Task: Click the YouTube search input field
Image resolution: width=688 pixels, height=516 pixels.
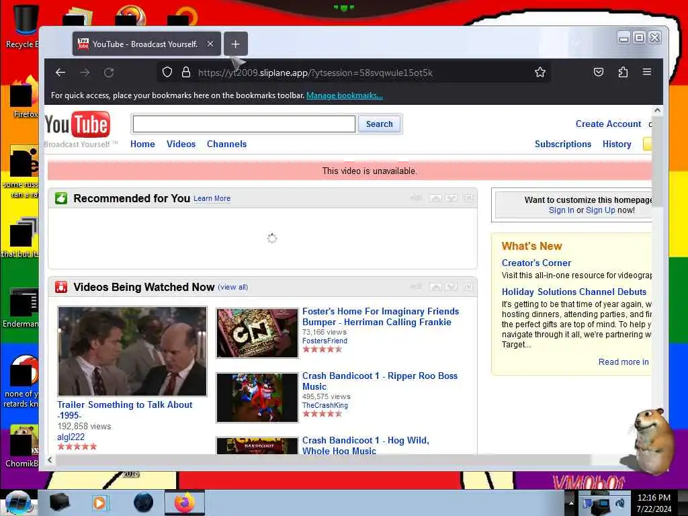Action: coord(244,124)
